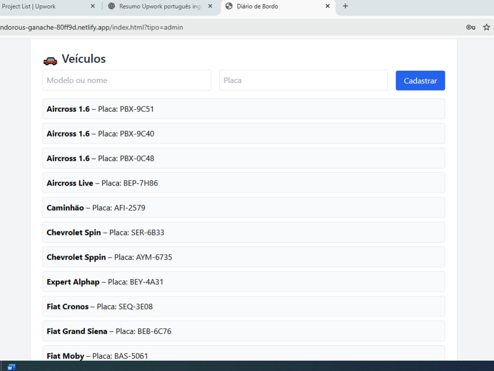Select the Diário de Bordo tab

pos(279,6)
